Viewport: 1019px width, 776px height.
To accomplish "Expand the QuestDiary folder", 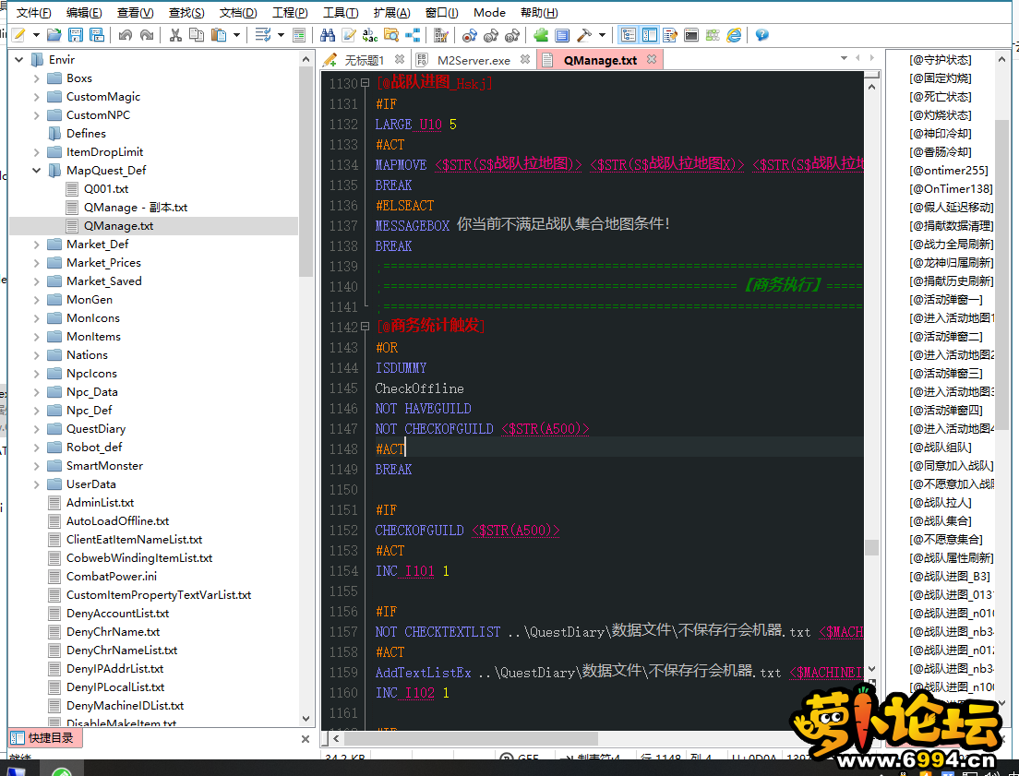I will point(36,429).
